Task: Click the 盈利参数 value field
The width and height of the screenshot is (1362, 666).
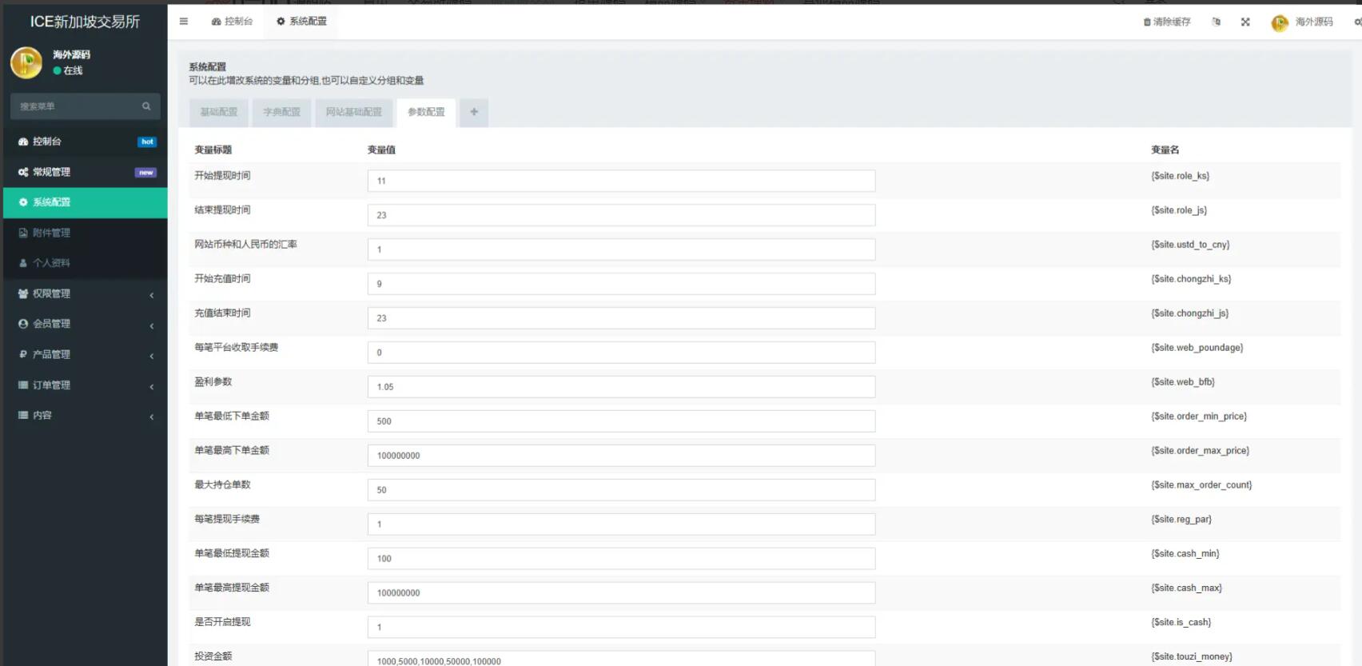Action: click(x=620, y=387)
